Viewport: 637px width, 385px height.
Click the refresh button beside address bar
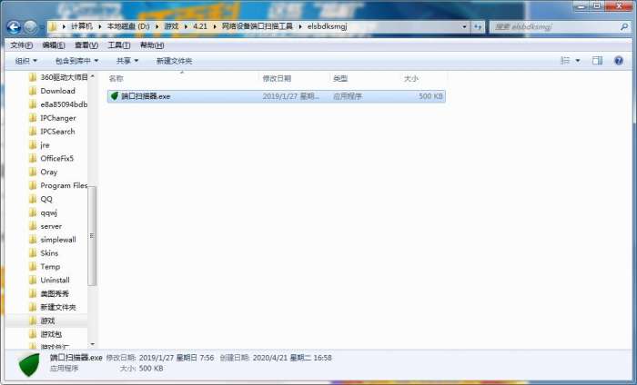(478, 26)
